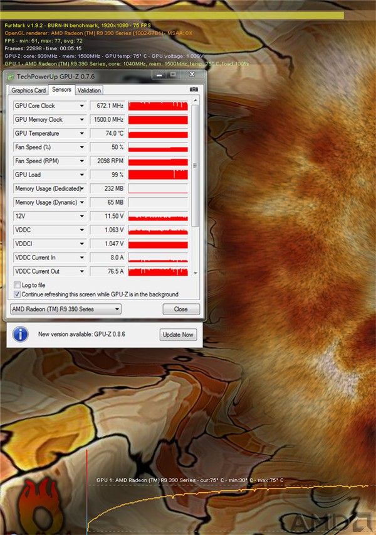The image size is (376, 535).
Task: Click FurMark v1.9.2 BURN-IN benchmark text line
Action: point(78,25)
